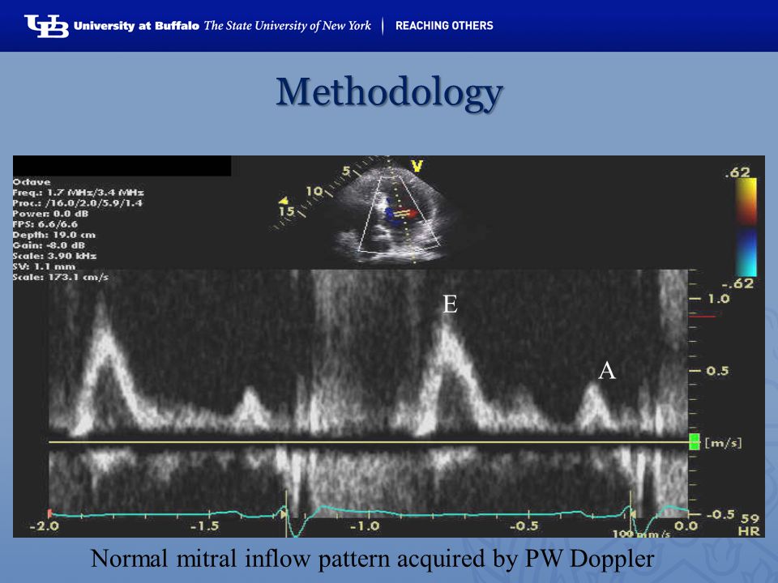Click the '.62' top color scale value

click(x=737, y=172)
